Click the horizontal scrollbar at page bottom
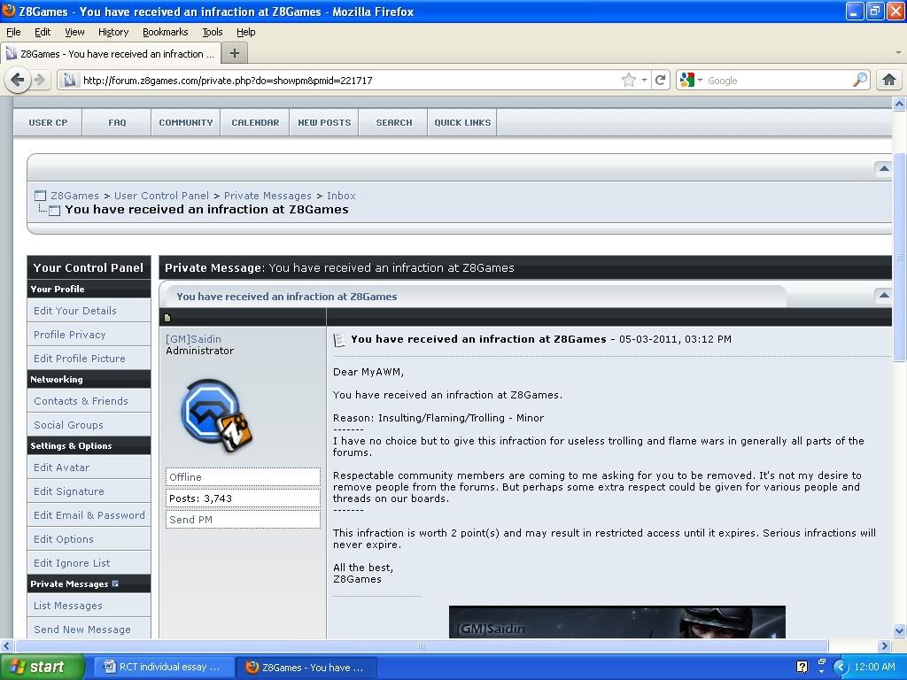907x680 pixels. (x=421, y=645)
